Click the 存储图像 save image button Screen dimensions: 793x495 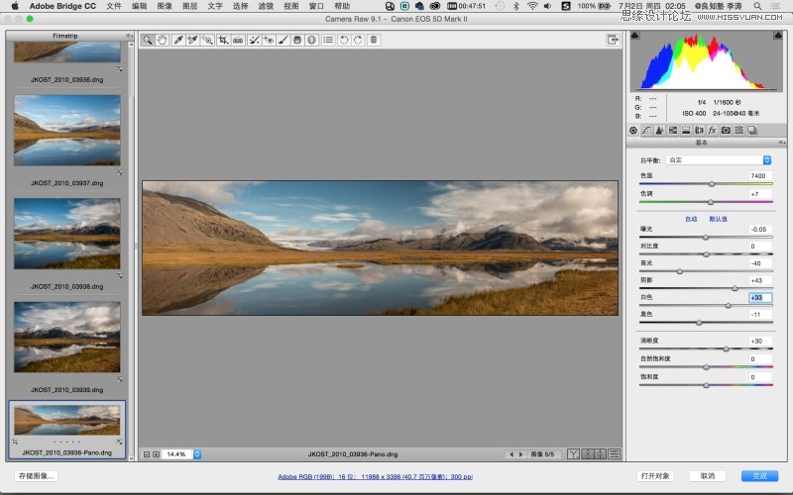(37, 475)
